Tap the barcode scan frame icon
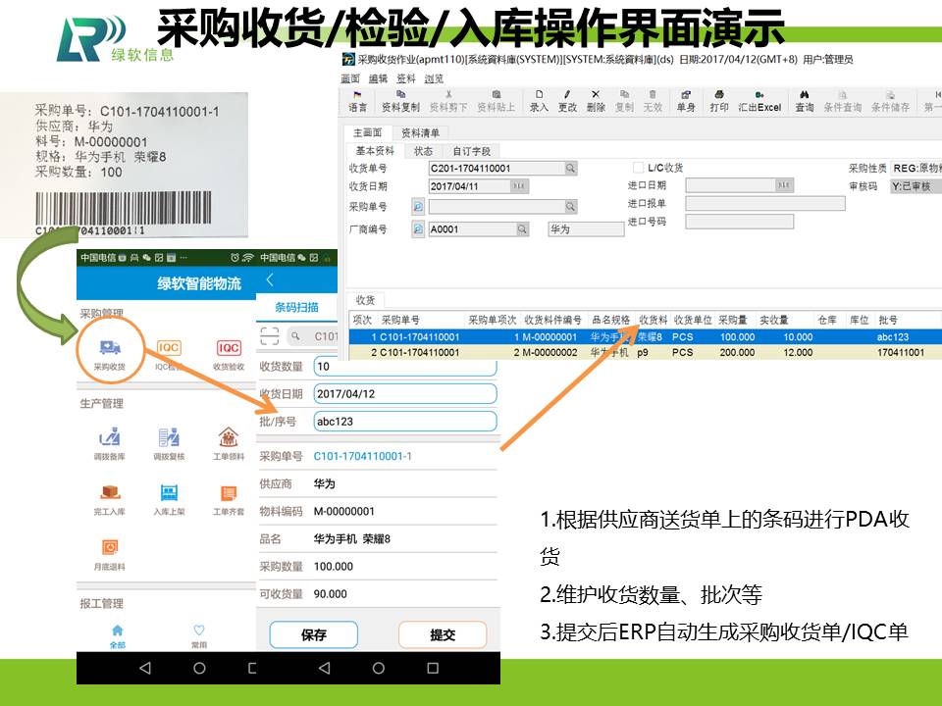Viewport: 942px width, 706px height. tap(270, 336)
